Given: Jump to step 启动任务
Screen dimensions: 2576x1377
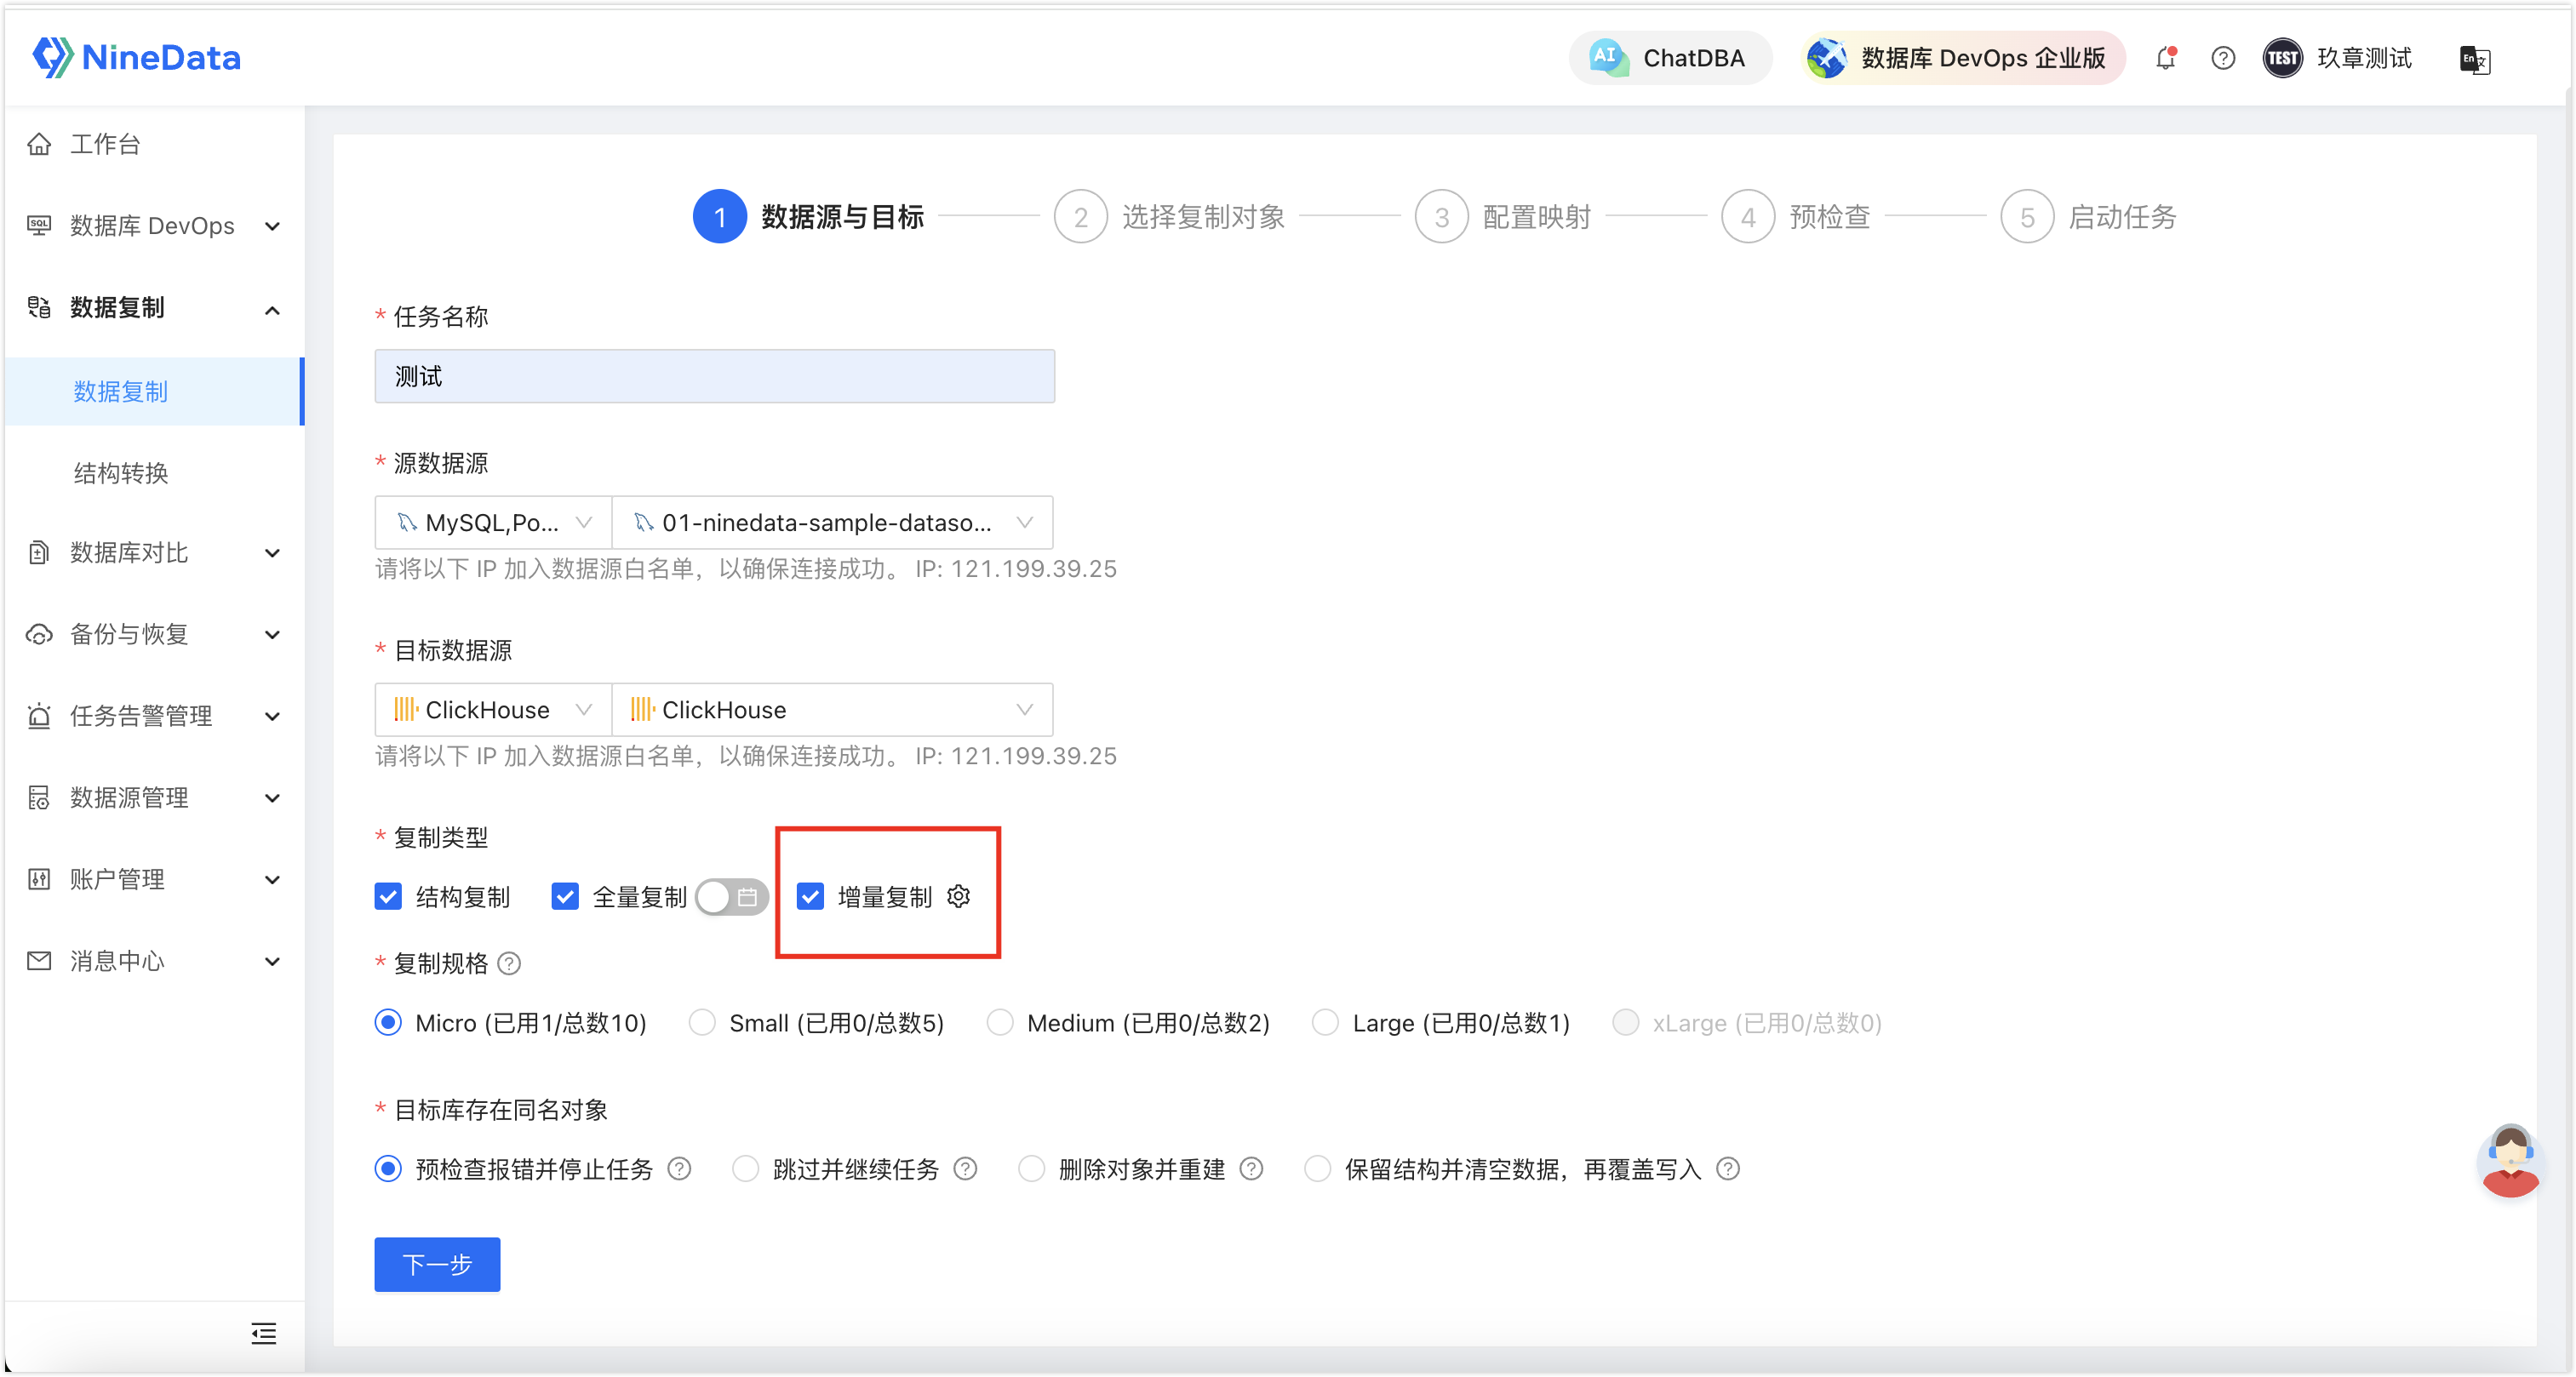Looking at the screenshot, I should pos(2088,216).
